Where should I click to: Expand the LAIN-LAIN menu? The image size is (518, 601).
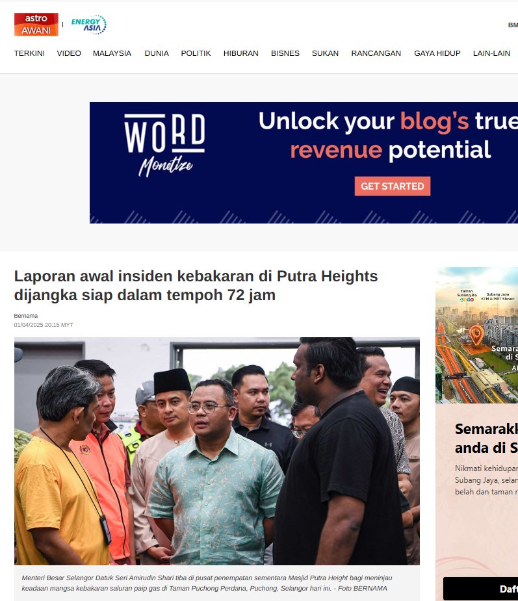click(491, 53)
